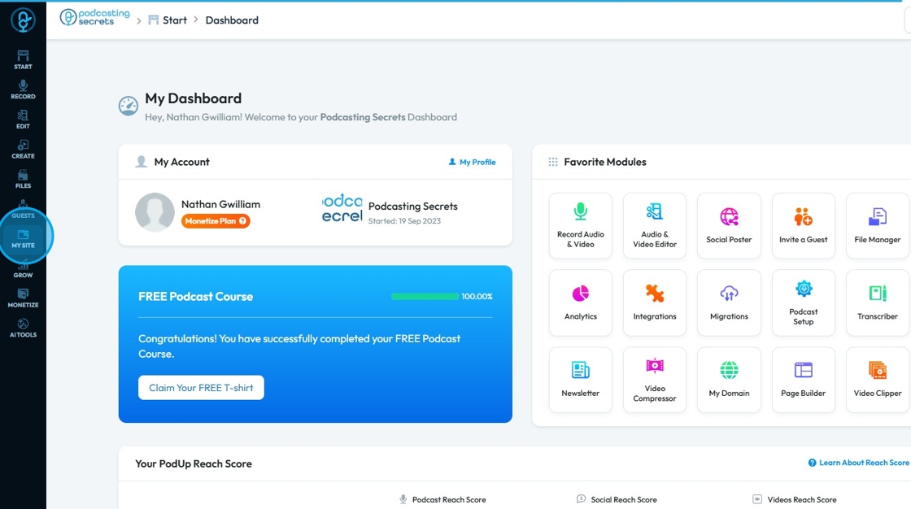Go to Record in the sidebar
Image resolution: width=911 pixels, height=509 pixels.
tap(24, 89)
